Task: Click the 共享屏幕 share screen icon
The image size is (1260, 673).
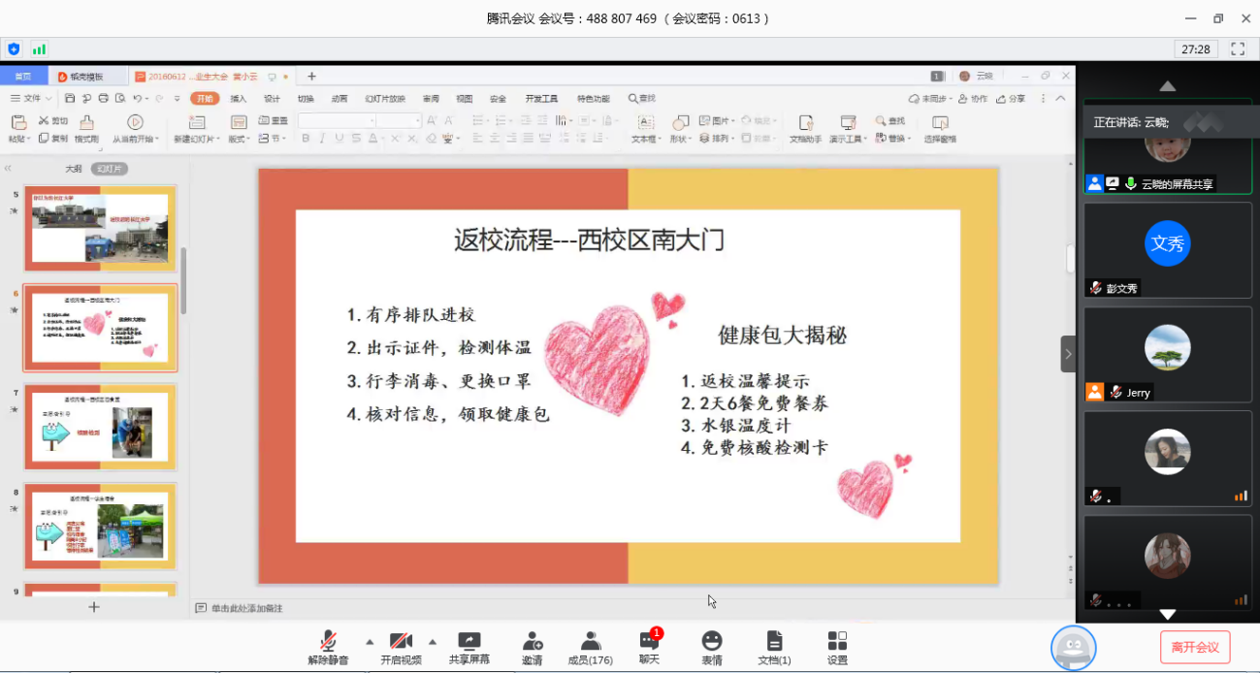Action: click(469, 647)
